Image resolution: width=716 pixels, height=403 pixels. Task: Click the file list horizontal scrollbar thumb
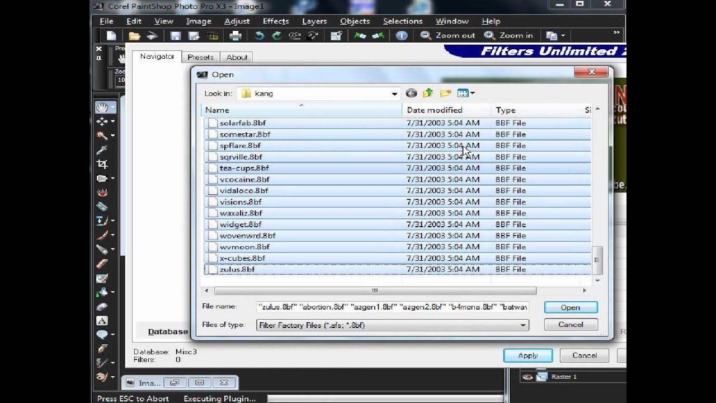pos(375,291)
